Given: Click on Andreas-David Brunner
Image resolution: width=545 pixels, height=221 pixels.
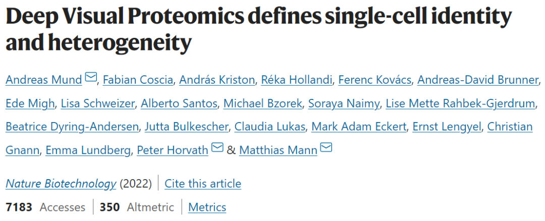Looking at the screenshot, I should pyautogui.click(x=478, y=79).
